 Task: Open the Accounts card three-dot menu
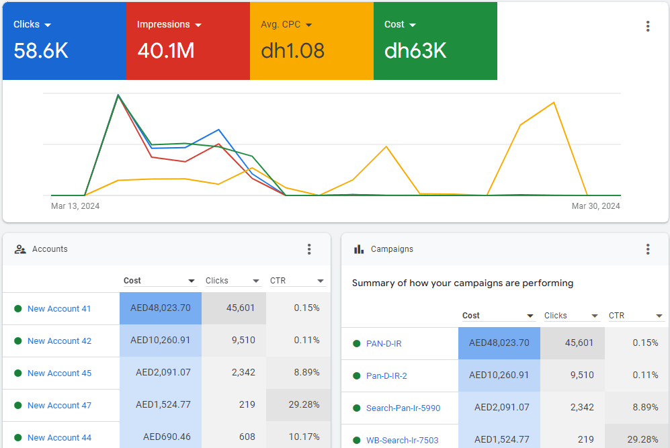(x=309, y=249)
